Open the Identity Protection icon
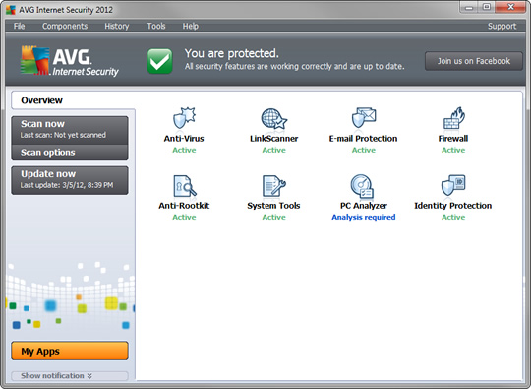 (x=453, y=185)
